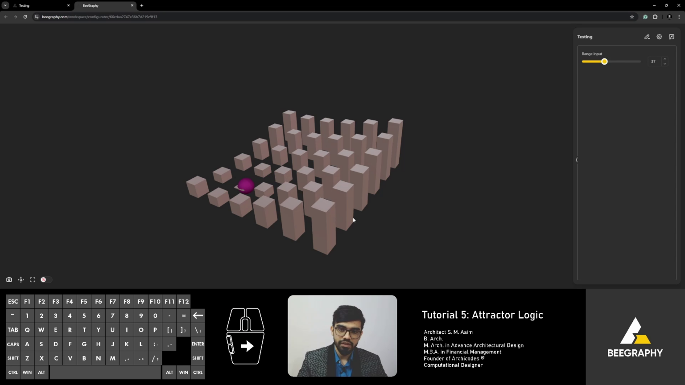Bookmark this page with the star icon
The width and height of the screenshot is (685, 385).
pyautogui.click(x=632, y=16)
